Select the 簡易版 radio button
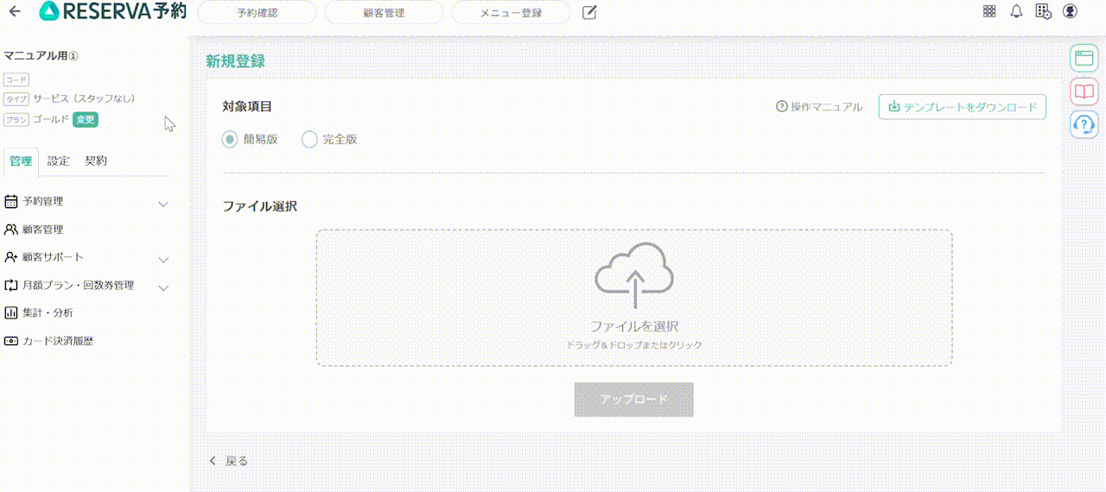 pyautogui.click(x=230, y=139)
